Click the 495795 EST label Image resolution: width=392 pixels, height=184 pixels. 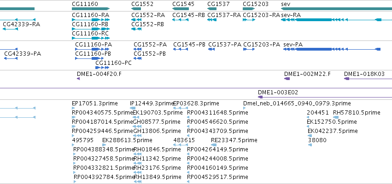point(83,140)
